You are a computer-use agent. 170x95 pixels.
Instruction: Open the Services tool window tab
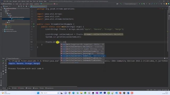(36, 88)
